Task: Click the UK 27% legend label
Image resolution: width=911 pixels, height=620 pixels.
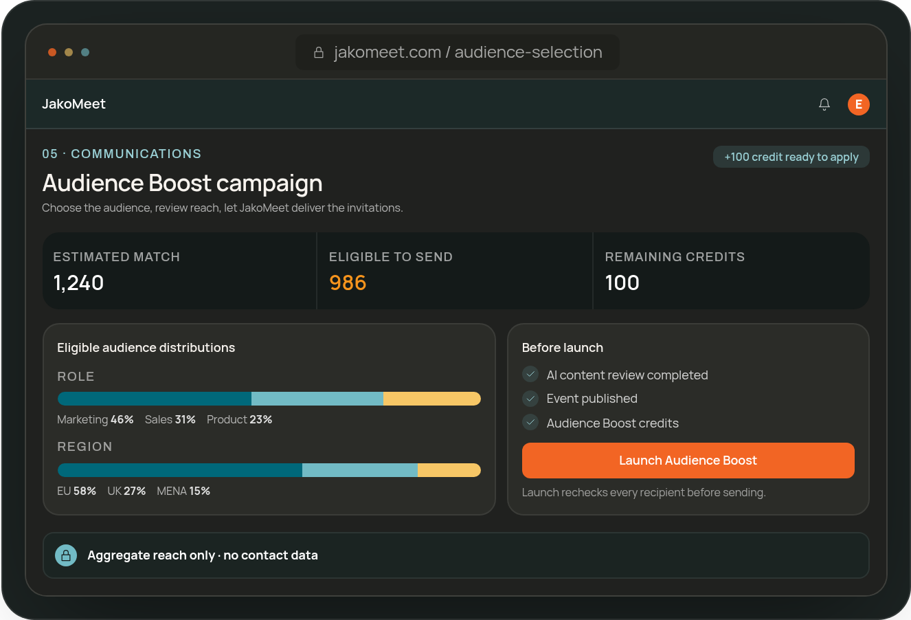Action: 126,491
